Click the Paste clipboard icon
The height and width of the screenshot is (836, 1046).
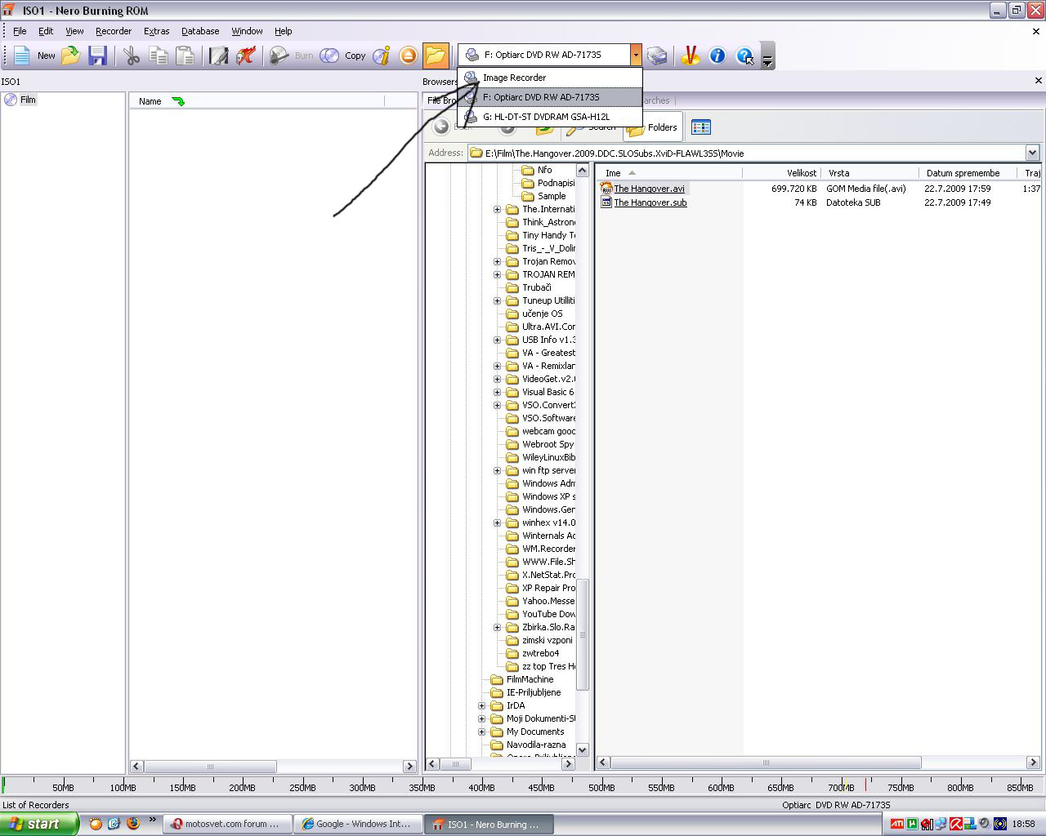[186, 56]
